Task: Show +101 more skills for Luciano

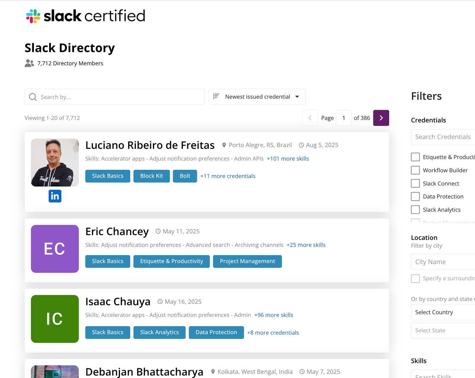Action: 288,159
